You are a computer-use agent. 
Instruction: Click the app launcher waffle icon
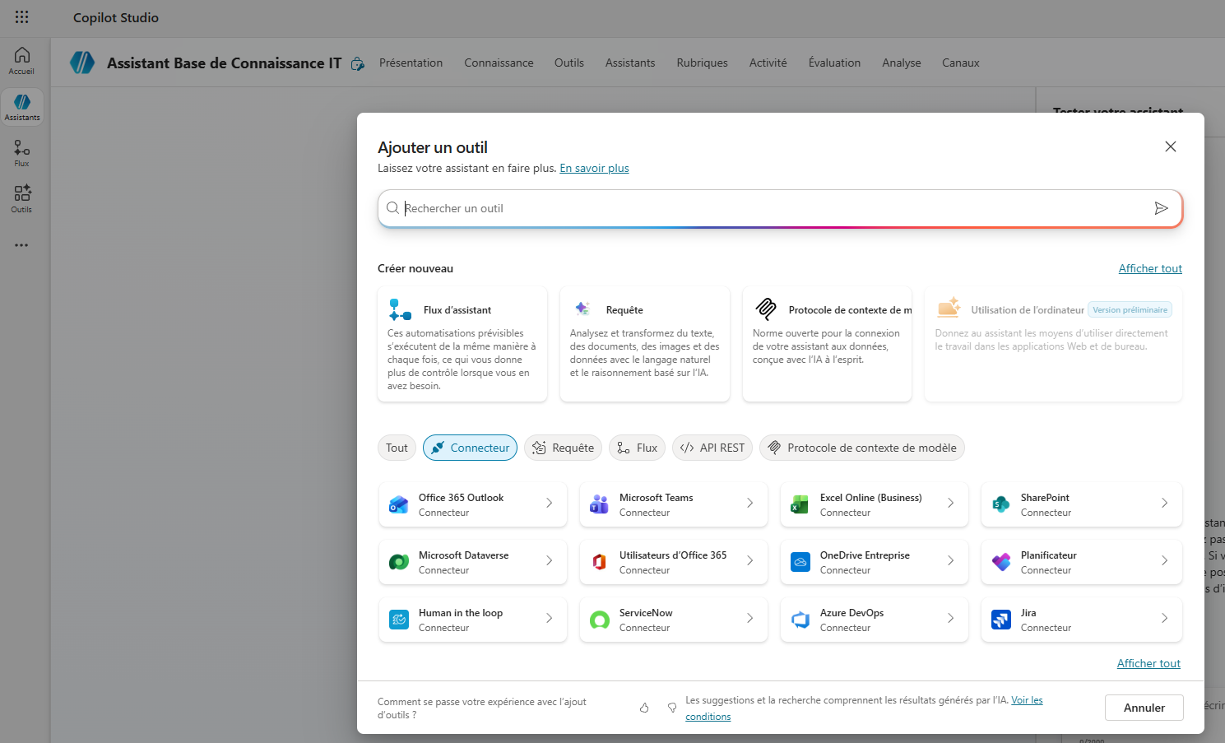coord(22,17)
